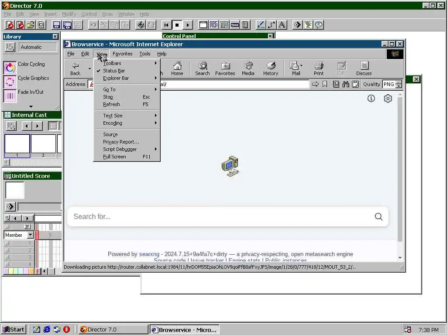Toggle the sprite channel 2 mute box
447x335 pixels.
(7, 250)
